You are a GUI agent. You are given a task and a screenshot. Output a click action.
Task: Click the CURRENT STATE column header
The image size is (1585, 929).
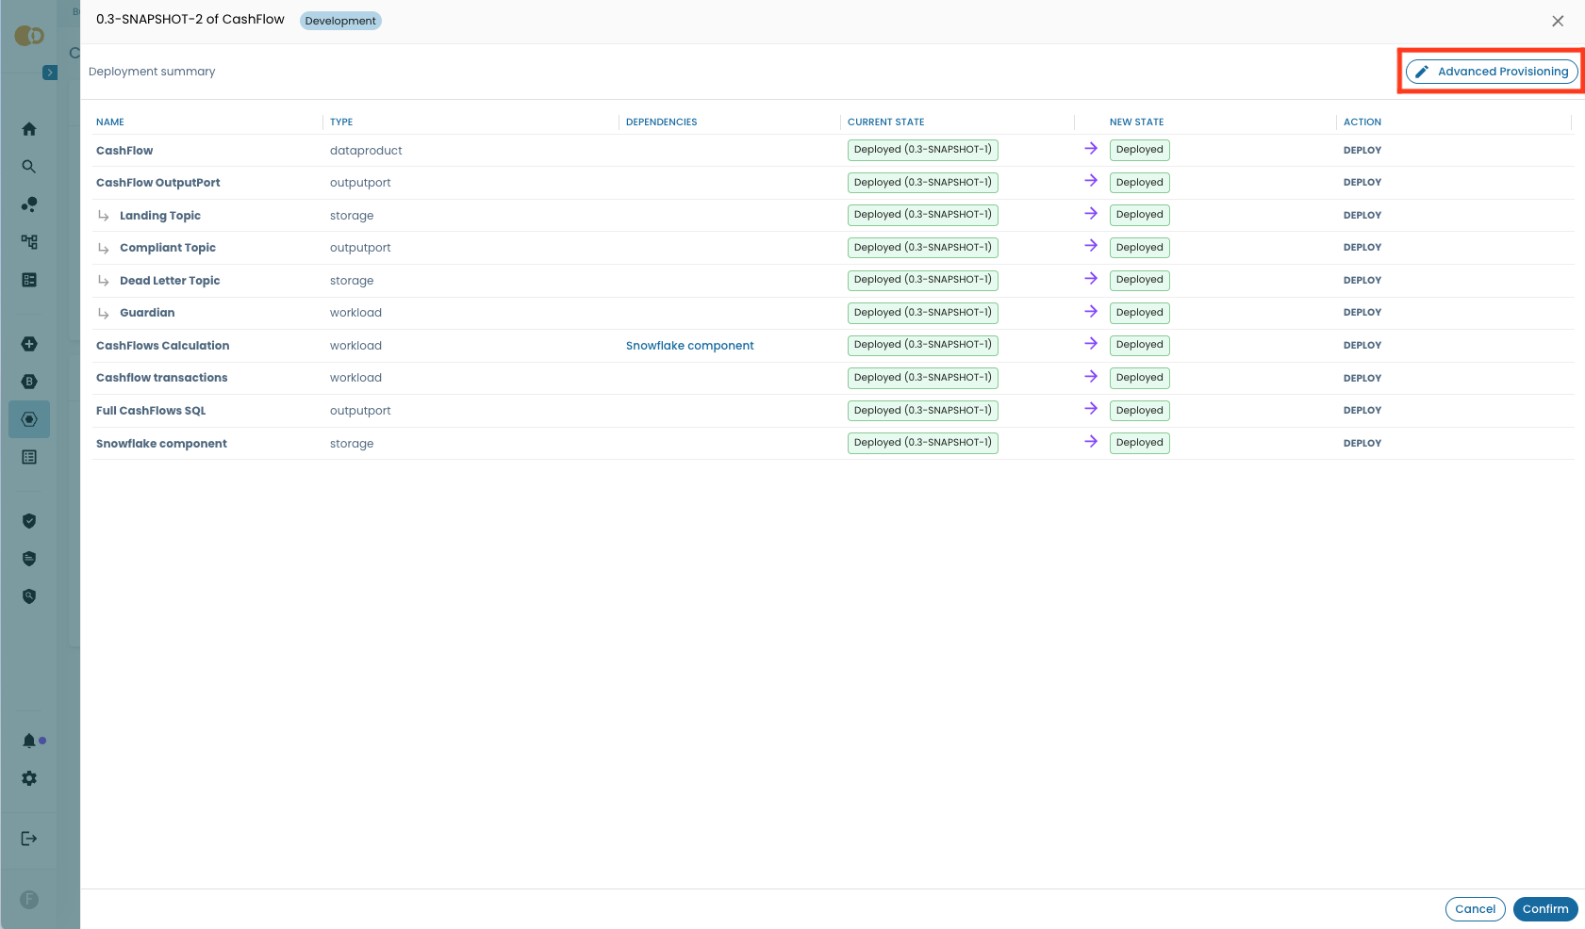[885, 122]
